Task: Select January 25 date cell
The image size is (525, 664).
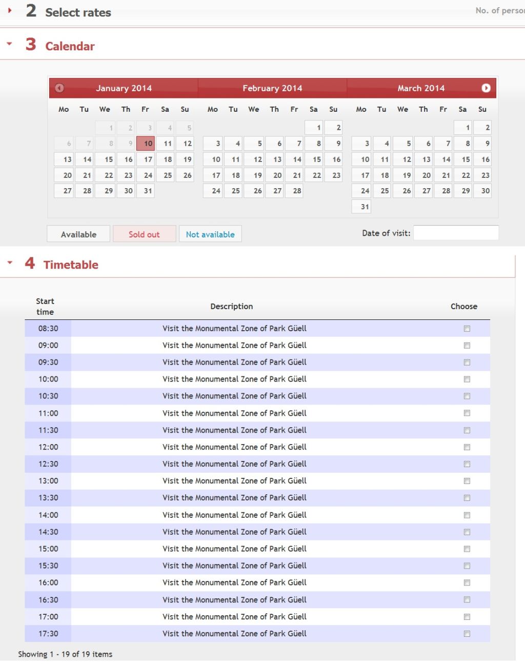Action: click(x=166, y=175)
